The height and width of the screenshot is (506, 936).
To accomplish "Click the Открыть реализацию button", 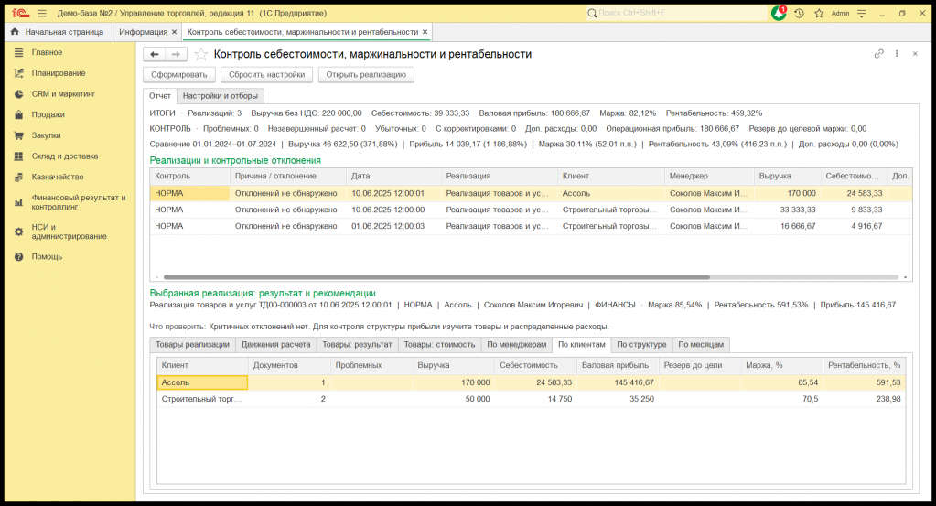I will (x=366, y=75).
